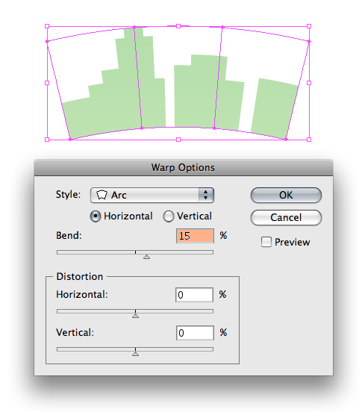
Task: Click the top-right bounding box handle
Action: click(309, 26)
